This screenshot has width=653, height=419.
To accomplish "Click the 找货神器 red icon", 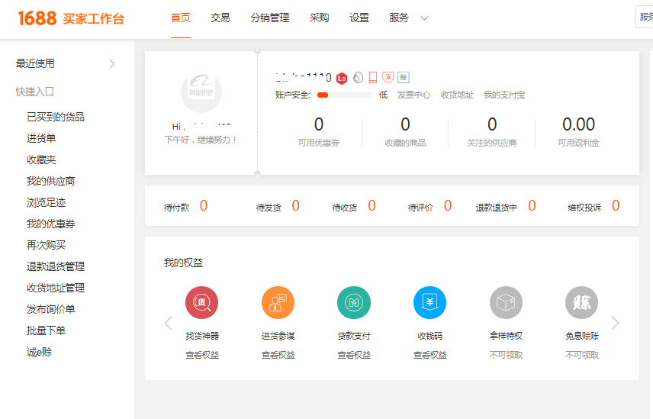I will pos(201,303).
